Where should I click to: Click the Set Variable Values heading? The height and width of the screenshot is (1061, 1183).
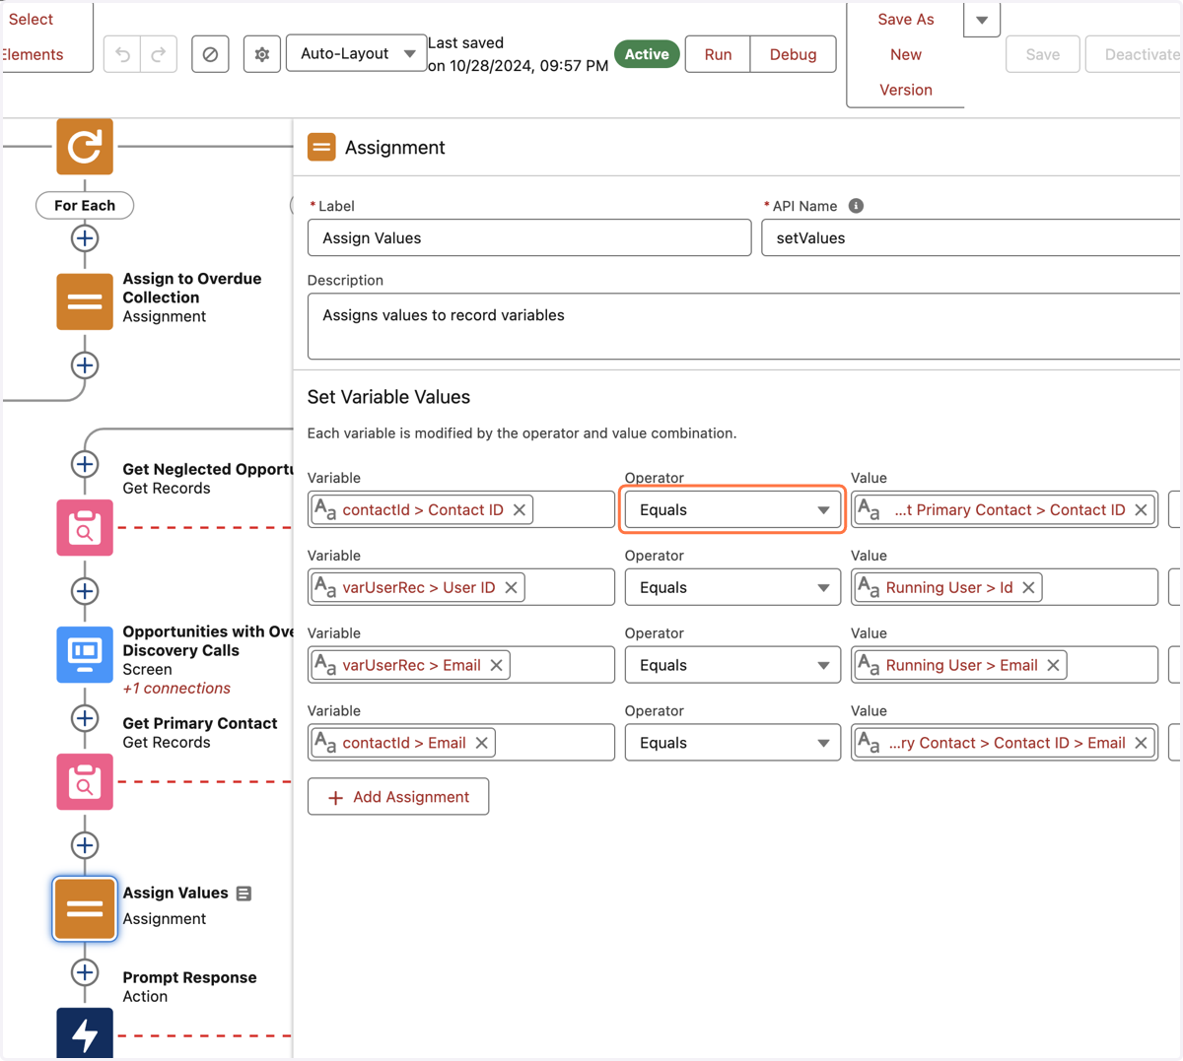coord(388,397)
